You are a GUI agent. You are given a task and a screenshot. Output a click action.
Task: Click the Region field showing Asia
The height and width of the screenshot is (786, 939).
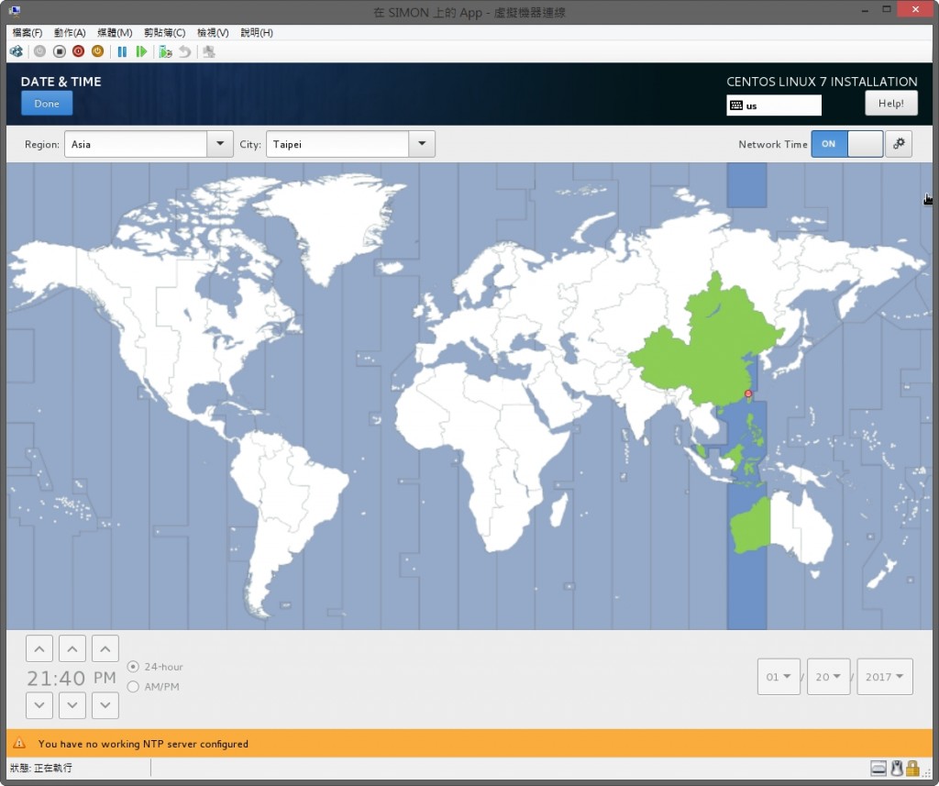click(136, 144)
